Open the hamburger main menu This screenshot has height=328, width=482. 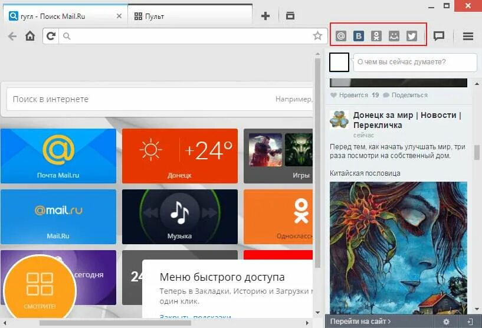468,36
